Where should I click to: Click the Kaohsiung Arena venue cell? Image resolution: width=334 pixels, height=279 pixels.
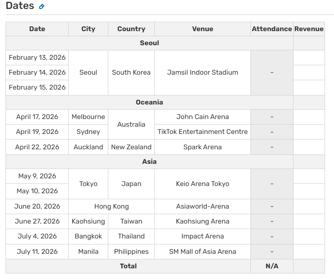(x=203, y=221)
